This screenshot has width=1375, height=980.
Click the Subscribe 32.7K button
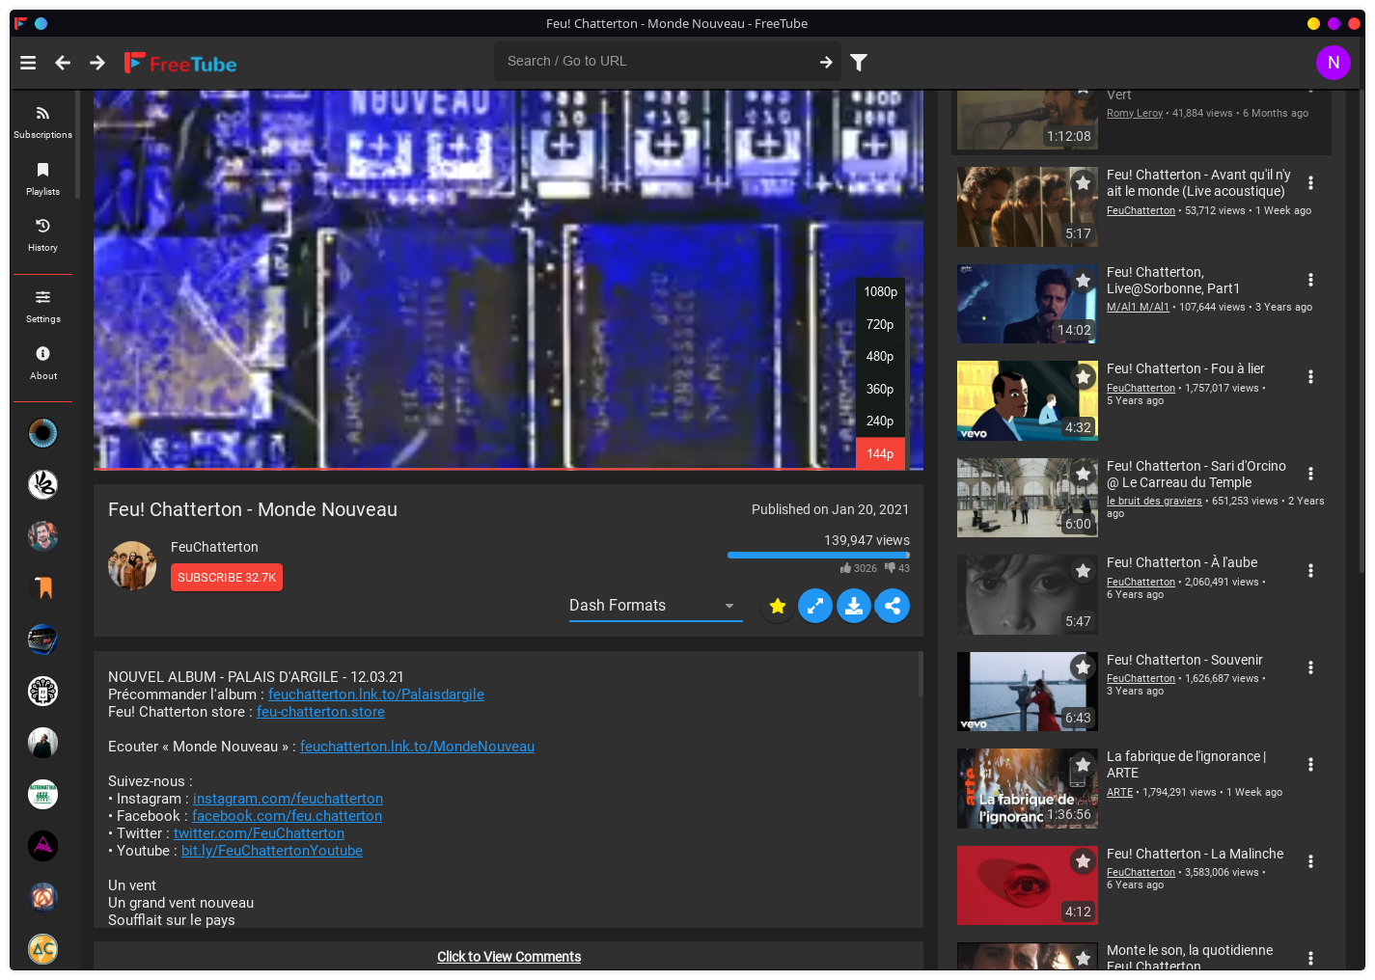[x=227, y=578]
